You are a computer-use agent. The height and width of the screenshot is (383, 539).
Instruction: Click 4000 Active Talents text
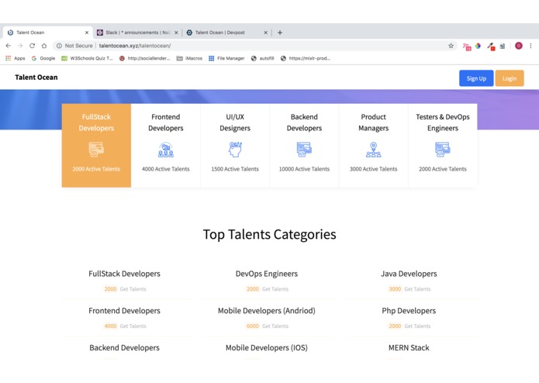click(x=166, y=169)
